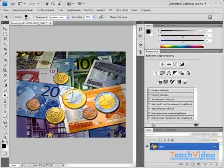Select the Type tool (T)
Image resolution: width=224 pixels, height=168 pixels.
tap(5, 106)
